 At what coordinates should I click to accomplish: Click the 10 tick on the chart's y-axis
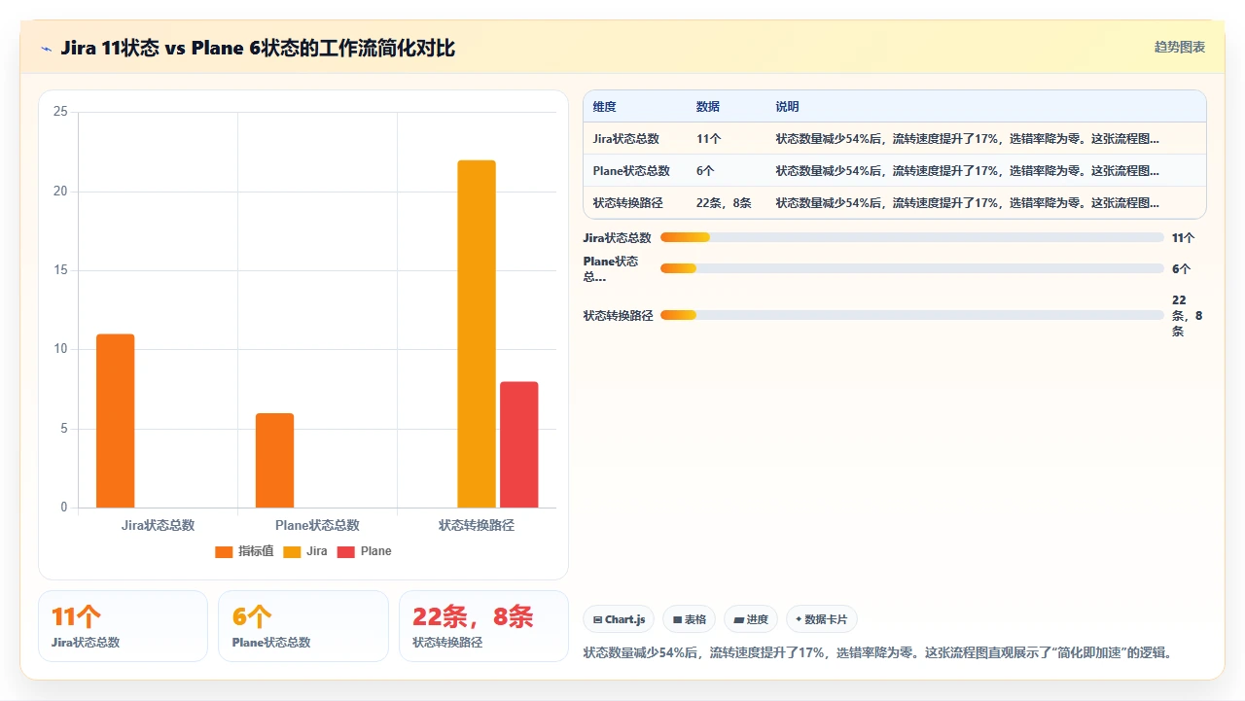pyautogui.click(x=60, y=349)
